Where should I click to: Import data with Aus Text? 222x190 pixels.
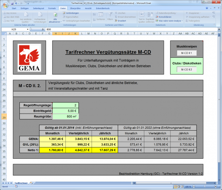[9, 21]
